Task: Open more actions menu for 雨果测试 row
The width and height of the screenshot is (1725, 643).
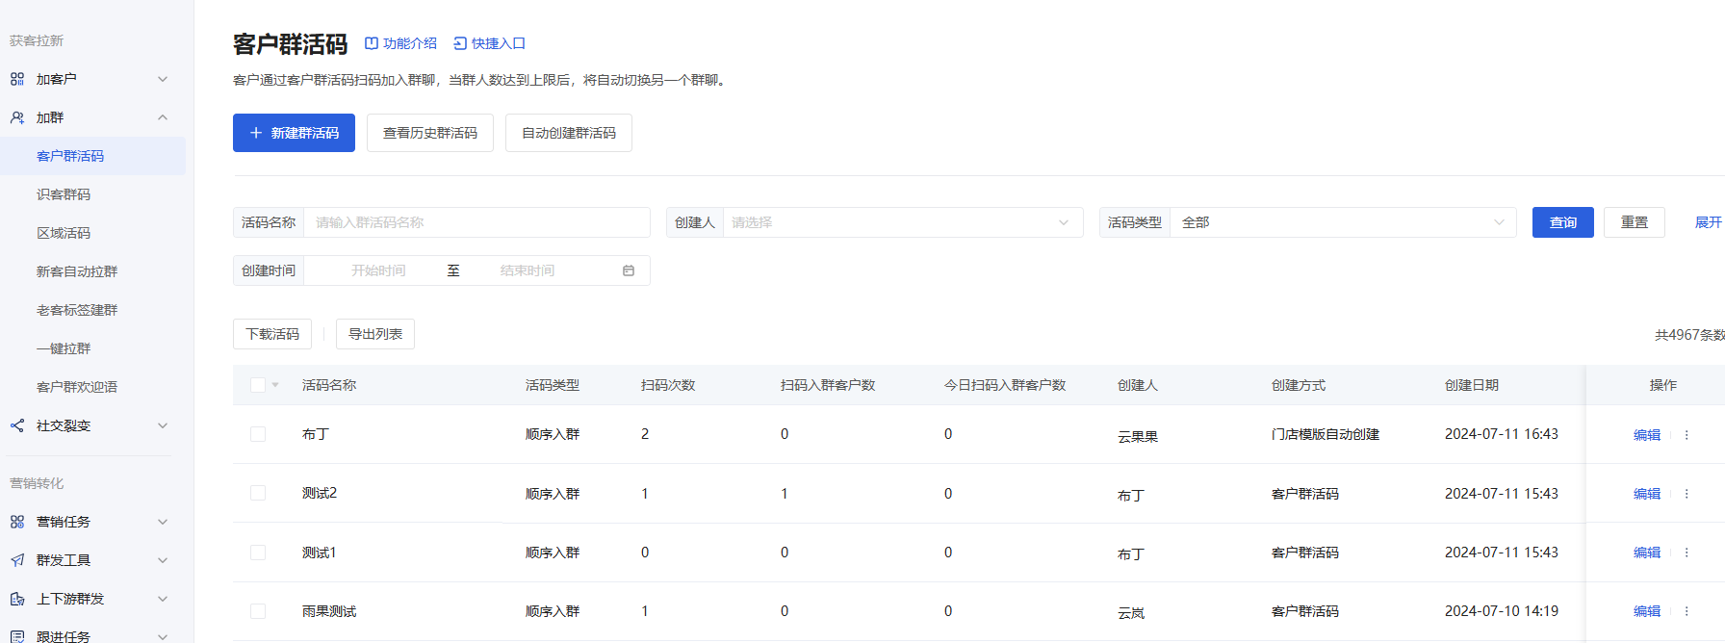Action: coord(1686,611)
